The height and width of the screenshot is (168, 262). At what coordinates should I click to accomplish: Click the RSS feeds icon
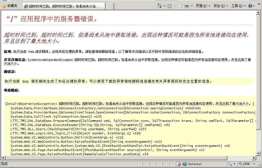[x=170, y=6]
